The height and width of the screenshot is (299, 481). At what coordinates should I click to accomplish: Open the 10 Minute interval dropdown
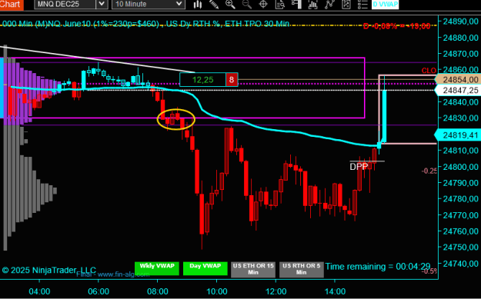click(x=149, y=4)
